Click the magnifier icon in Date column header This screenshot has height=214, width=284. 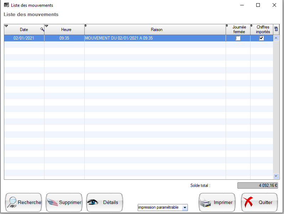tap(42, 30)
